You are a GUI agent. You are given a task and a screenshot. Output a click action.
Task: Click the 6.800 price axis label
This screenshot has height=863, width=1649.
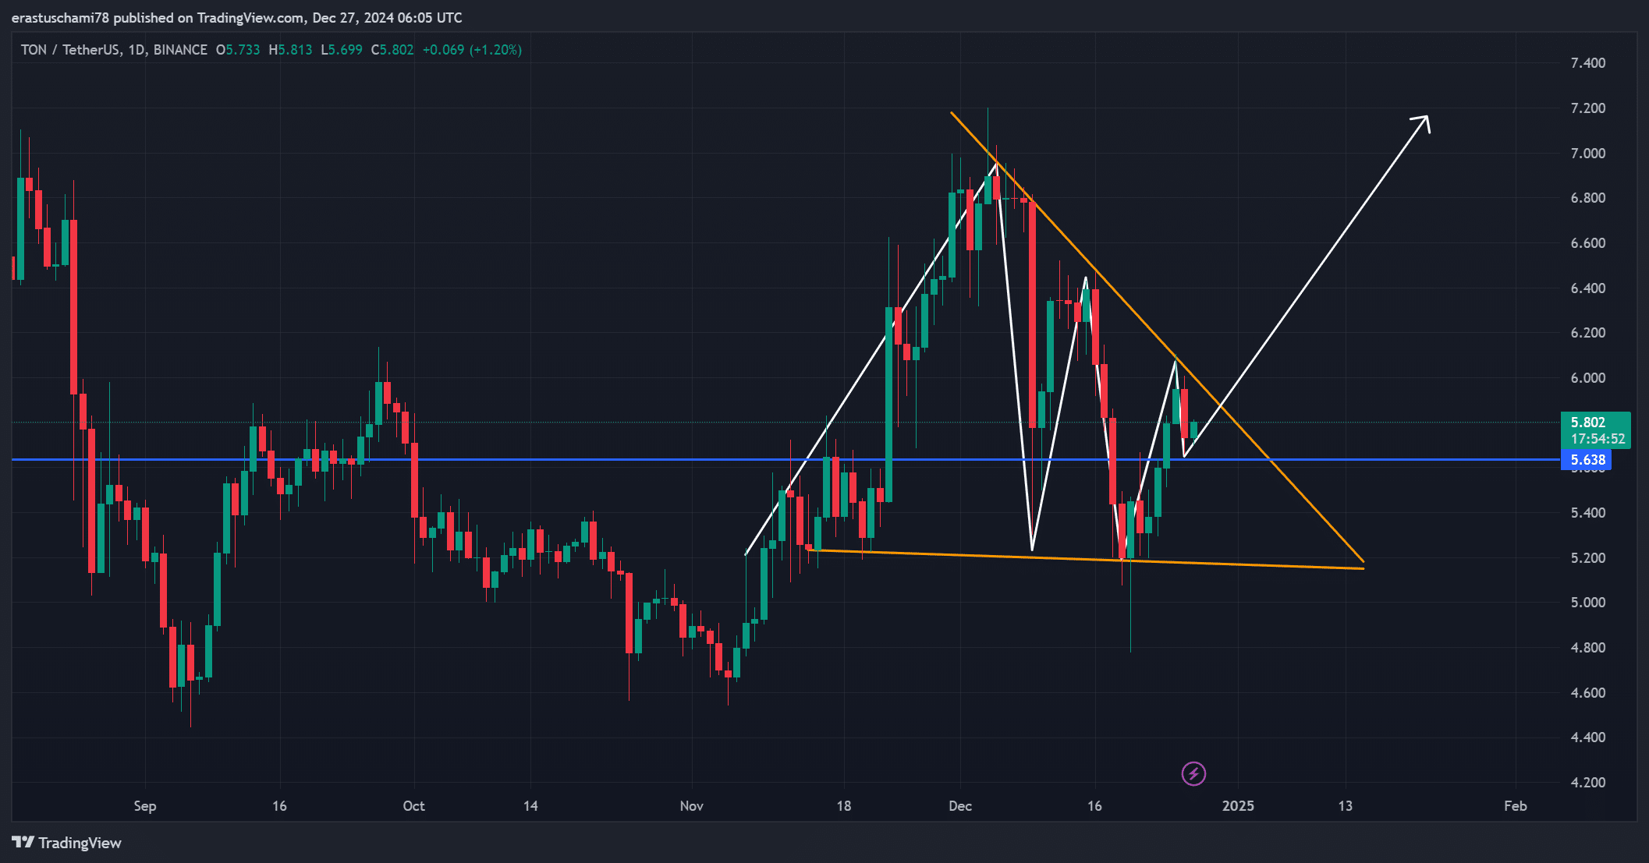[x=1588, y=197]
